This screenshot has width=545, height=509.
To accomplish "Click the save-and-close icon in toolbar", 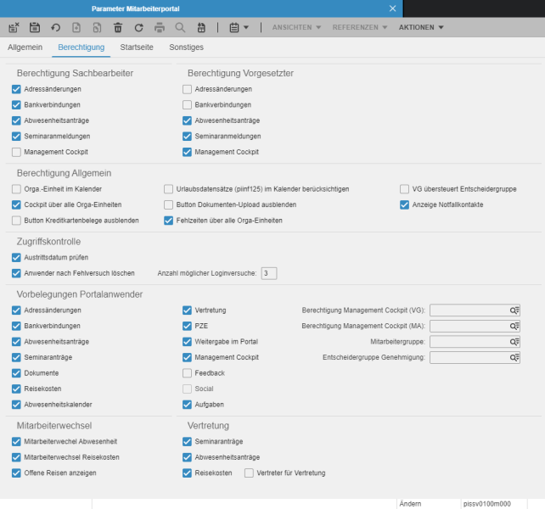I will click(x=14, y=27).
